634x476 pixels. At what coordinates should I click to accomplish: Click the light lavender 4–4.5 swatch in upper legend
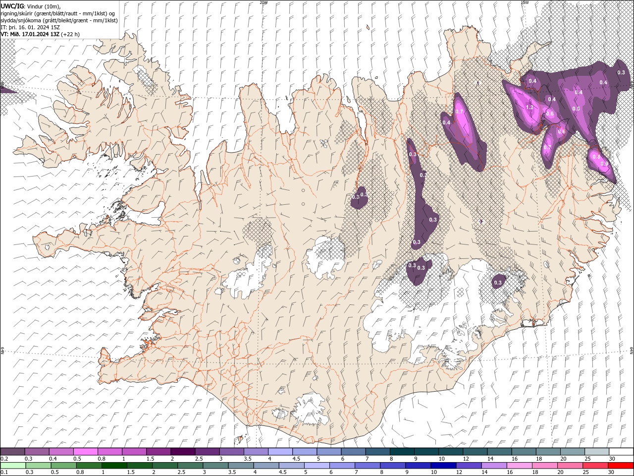(280, 452)
